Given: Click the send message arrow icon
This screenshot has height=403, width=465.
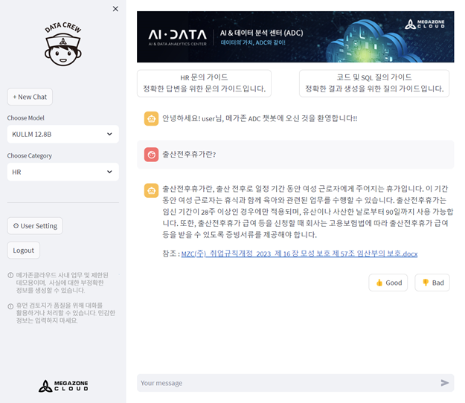Looking at the screenshot, I should [x=445, y=383].
